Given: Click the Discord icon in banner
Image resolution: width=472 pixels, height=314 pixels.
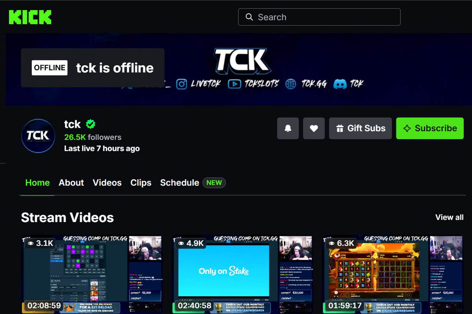Looking at the screenshot, I should tap(340, 84).
